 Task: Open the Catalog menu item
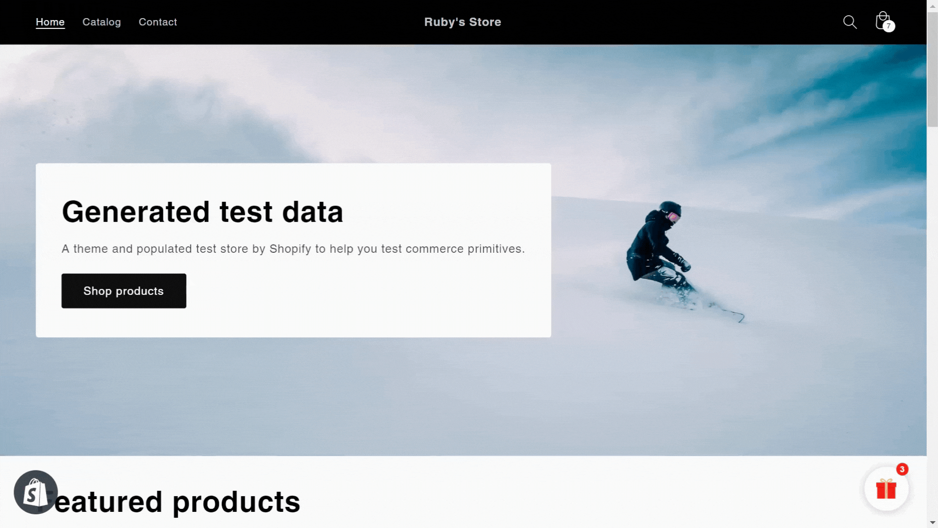click(102, 22)
